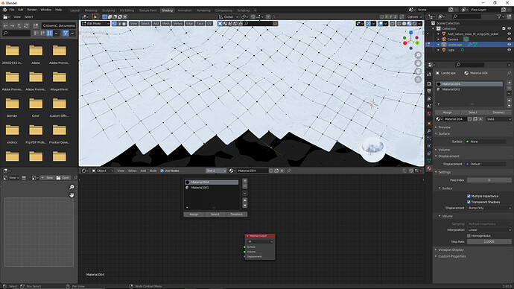Adjust the Pass Index value field

[489, 180]
